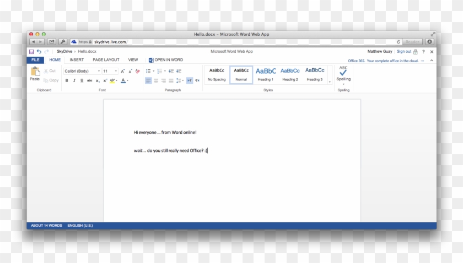Viewport: 463px width, 263px height.
Task: Click the Redo arrow icon
Action: pyautogui.click(x=47, y=52)
